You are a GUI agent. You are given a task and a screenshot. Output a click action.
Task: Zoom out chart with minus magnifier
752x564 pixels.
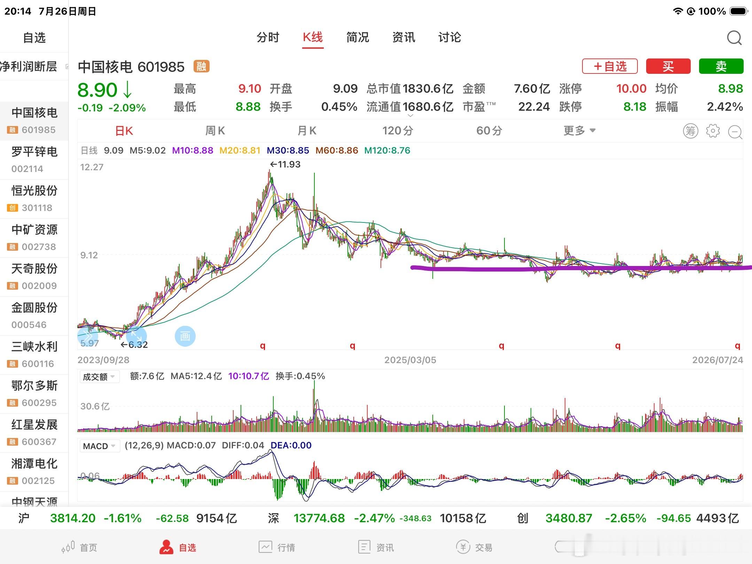pyautogui.click(x=735, y=132)
